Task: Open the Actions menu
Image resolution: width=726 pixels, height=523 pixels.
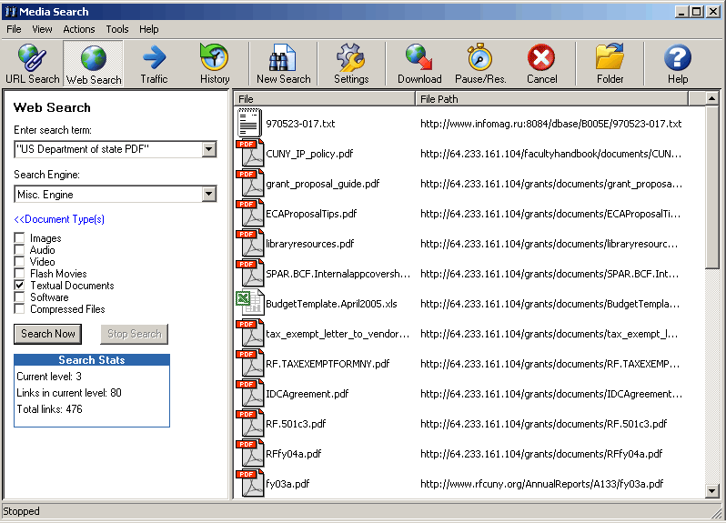Action: (79, 29)
